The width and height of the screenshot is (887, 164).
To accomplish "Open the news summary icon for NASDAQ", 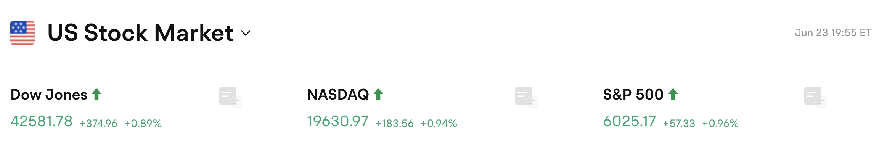I will (526, 97).
